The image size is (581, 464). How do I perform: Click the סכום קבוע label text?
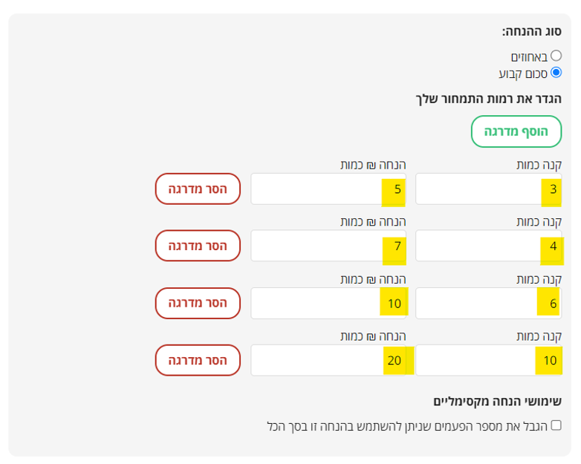pos(523,73)
